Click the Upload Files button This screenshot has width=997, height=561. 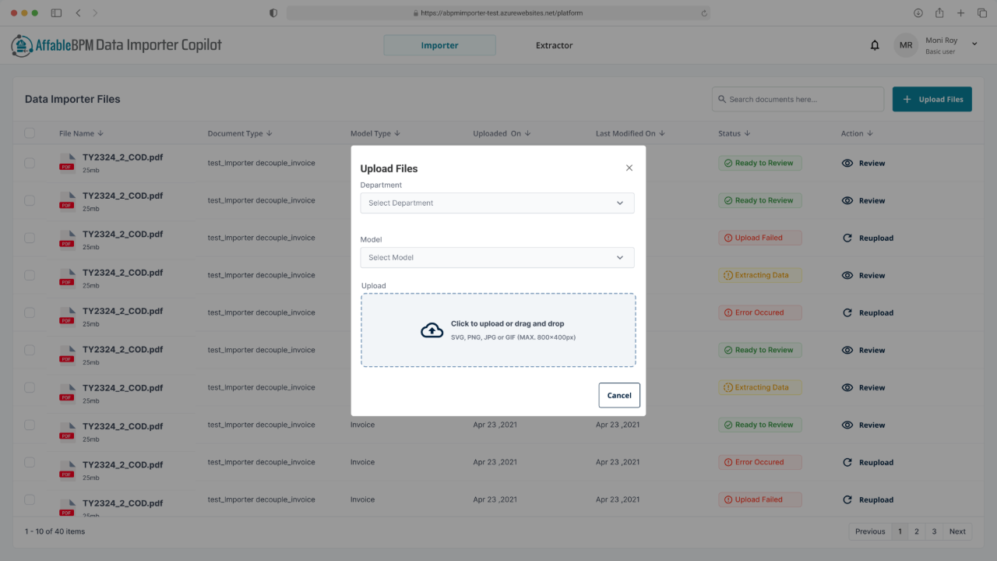(x=932, y=99)
